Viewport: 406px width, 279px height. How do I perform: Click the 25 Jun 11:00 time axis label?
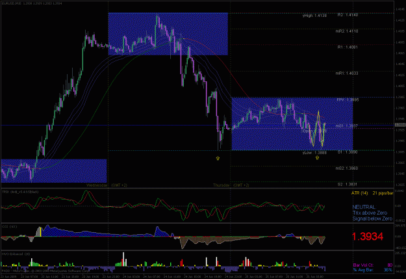point(296,276)
